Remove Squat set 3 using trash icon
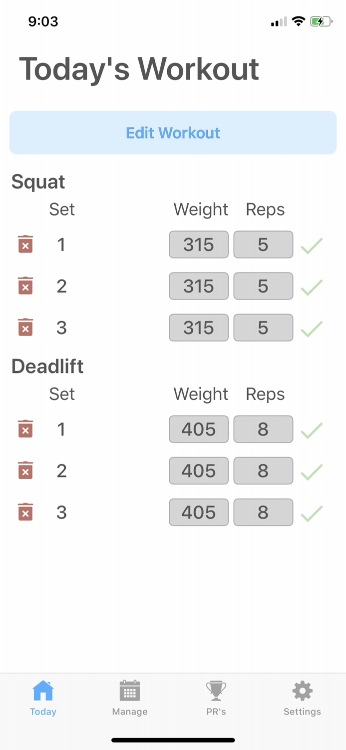The image size is (346, 750). pos(25,327)
